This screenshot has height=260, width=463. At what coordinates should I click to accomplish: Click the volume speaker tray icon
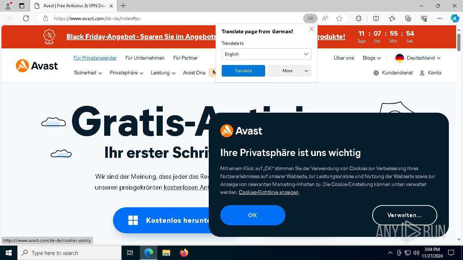(x=416, y=253)
